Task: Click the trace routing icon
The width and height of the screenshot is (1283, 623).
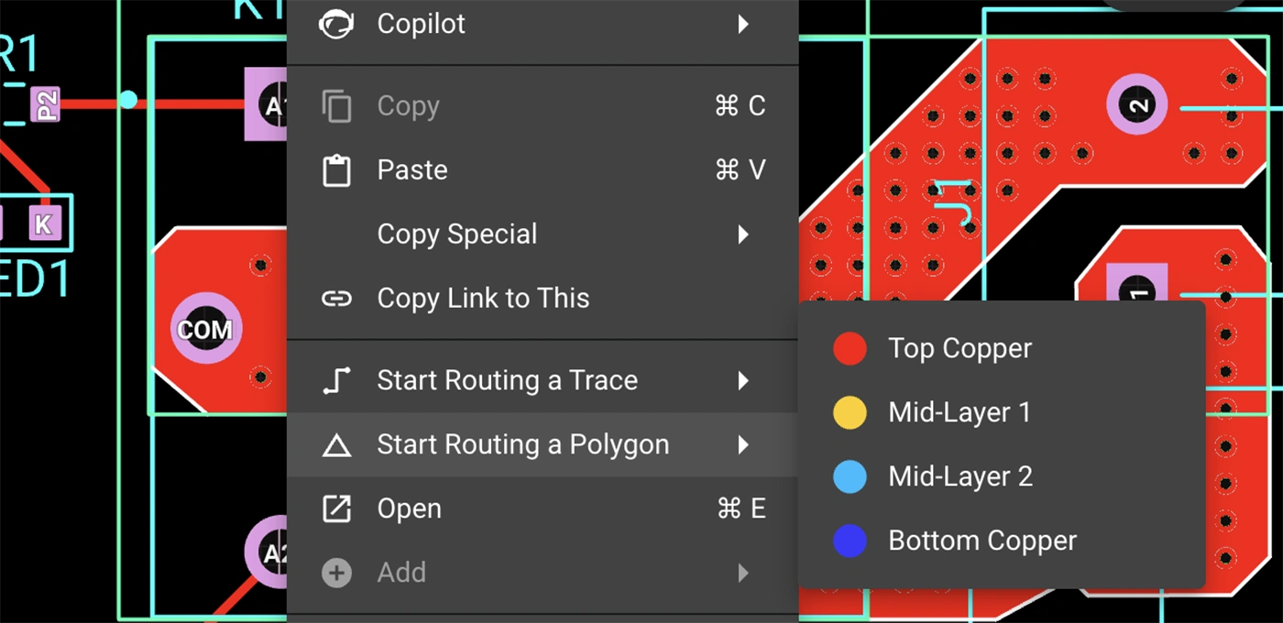Action: pyautogui.click(x=336, y=380)
